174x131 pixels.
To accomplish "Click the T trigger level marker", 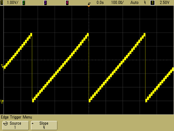I will click(x=2, y=66).
